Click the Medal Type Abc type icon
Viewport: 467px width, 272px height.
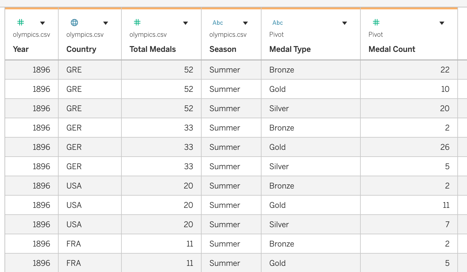[x=278, y=23]
